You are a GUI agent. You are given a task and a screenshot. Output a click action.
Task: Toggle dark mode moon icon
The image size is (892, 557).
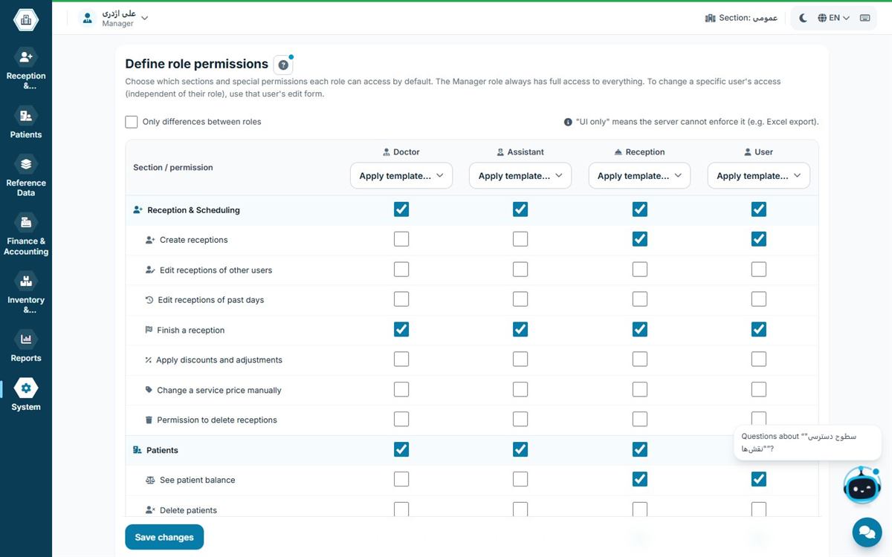[x=804, y=18]
